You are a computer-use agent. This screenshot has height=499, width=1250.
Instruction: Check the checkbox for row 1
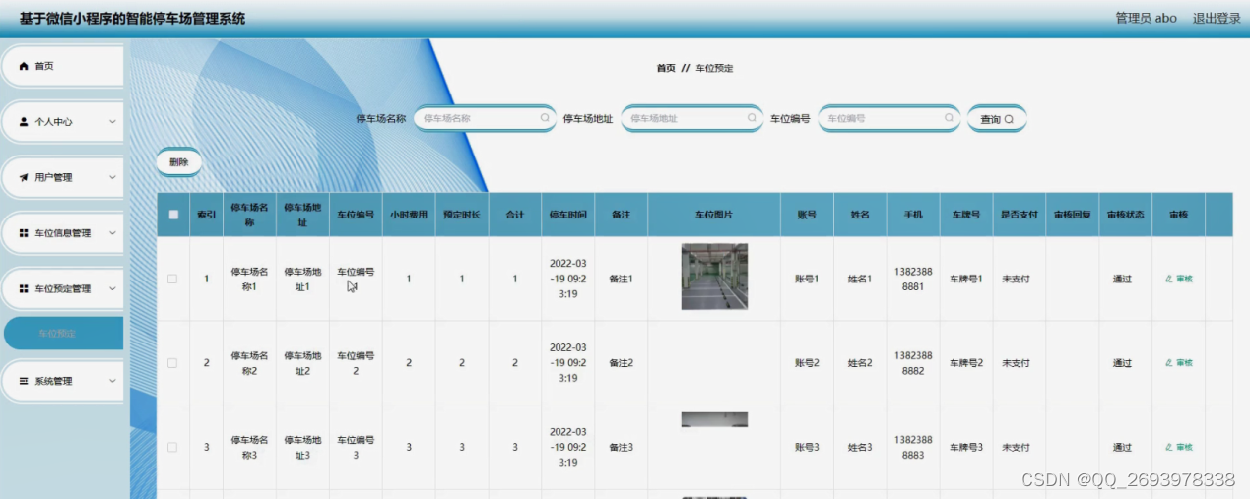pyautogui.click(x=172, y=279)
